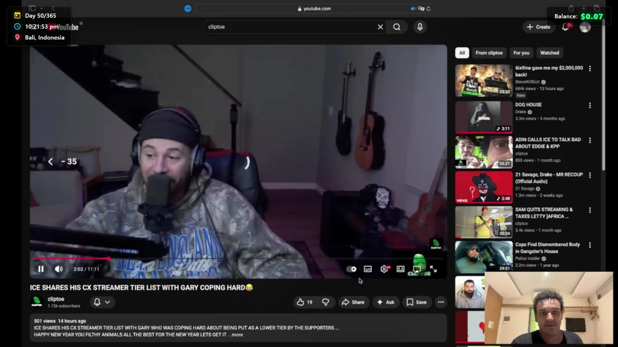
Task: Dislike the video with thumbs down
Action: coord(326,302)
